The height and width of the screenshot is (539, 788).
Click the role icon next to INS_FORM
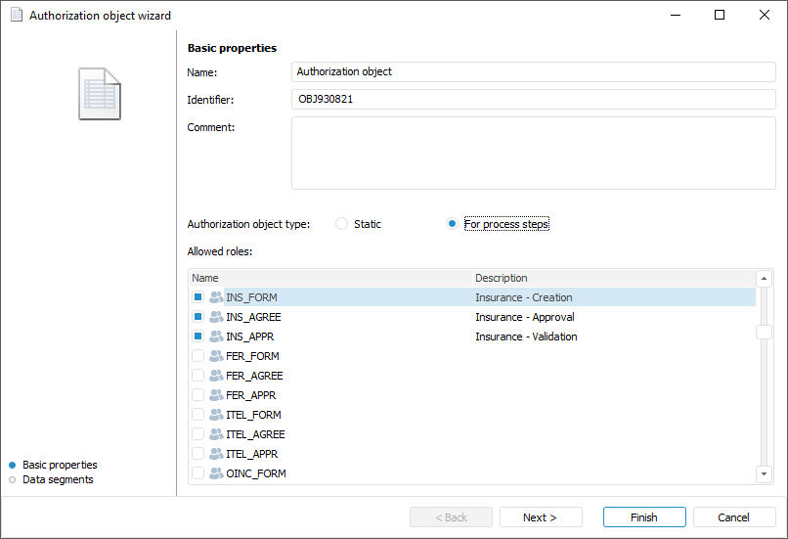click(216, 297)
